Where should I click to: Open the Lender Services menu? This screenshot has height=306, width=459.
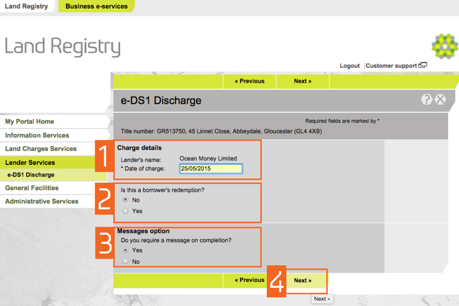[30, 163]
